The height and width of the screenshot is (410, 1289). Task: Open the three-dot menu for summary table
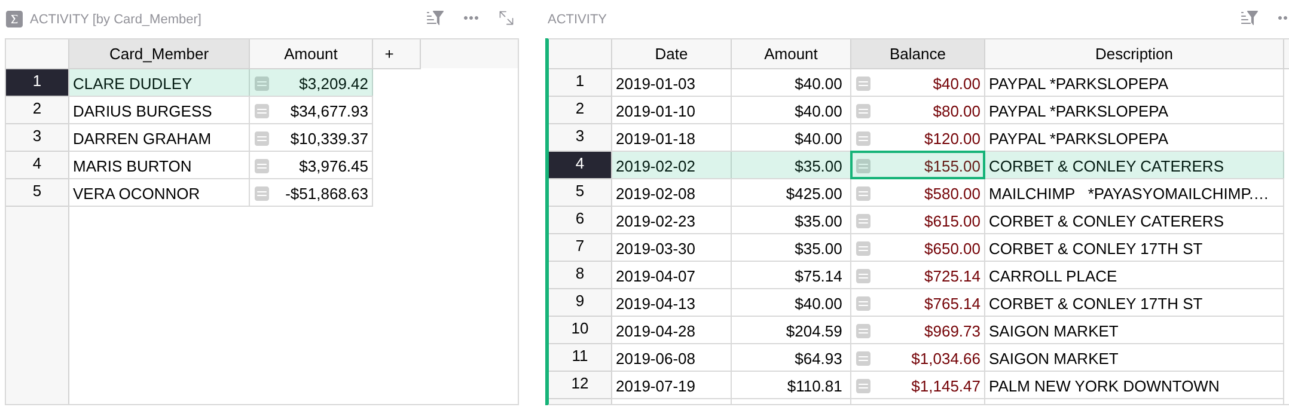click(x=471, y=18)
